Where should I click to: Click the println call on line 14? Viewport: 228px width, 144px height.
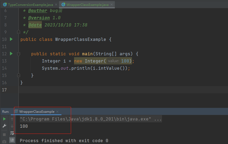coord(80,68)
